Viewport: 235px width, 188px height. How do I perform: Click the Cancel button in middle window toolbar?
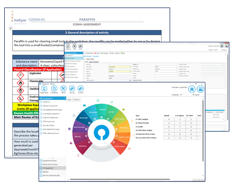(97, 53)
